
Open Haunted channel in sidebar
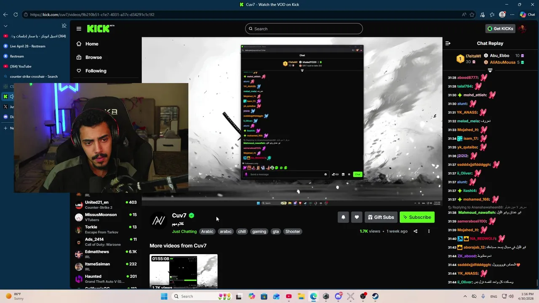106,279
